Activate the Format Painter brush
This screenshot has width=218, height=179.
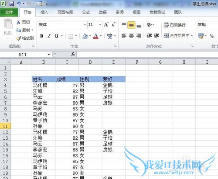tap(18, 38)
